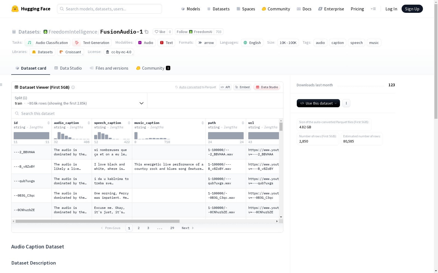
Task: Sort the audio_caption column
Action: tap(89, 123)
